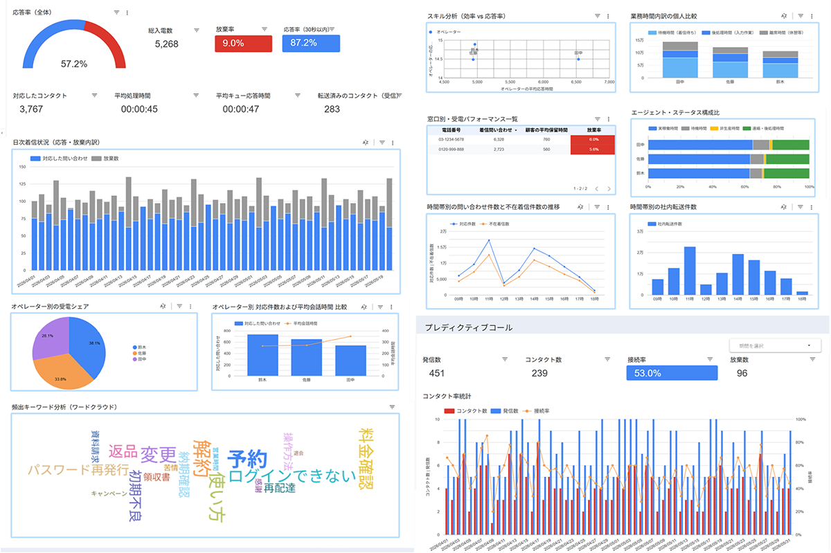Open more options on スキル分析 chart

point(608,16)
